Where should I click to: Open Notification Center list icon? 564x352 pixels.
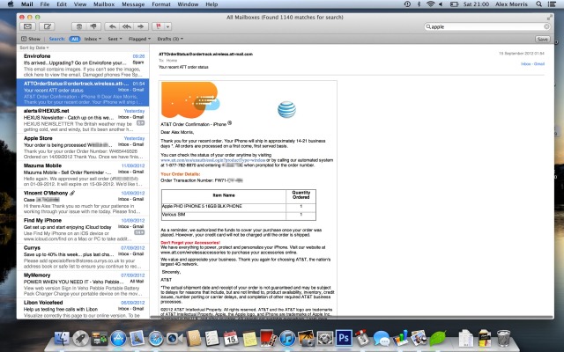coord(551,4)
